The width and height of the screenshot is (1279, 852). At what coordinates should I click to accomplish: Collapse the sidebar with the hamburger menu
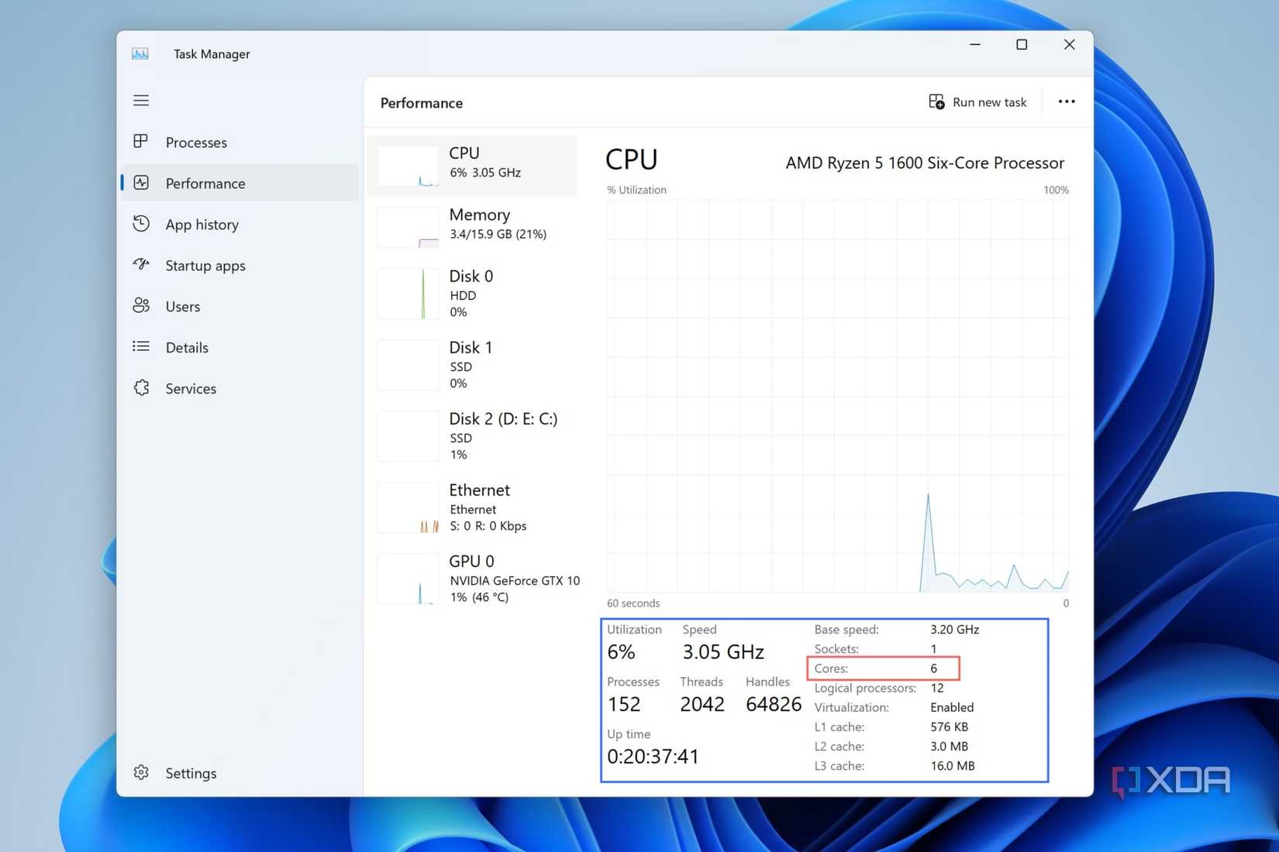(x=140, y=100)
